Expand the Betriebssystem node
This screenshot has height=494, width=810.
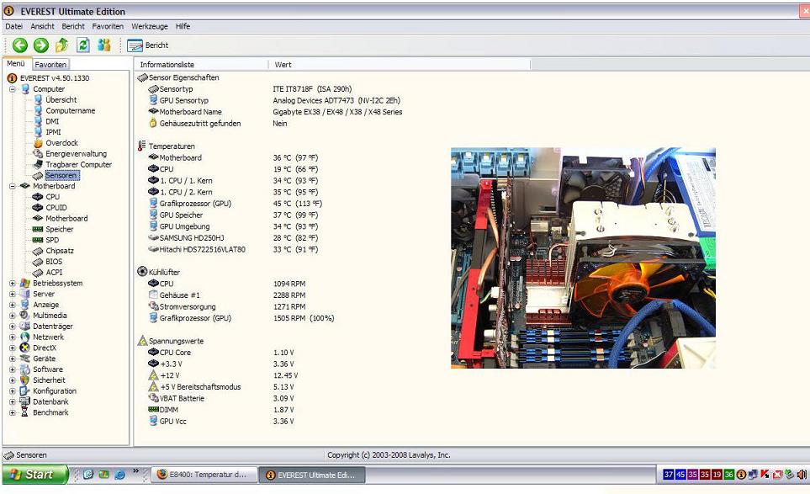(x=13, y=283)
